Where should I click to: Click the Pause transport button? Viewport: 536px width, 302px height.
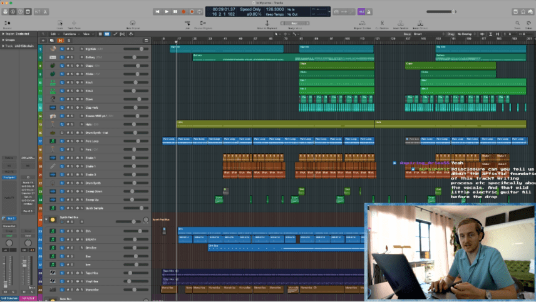[x=175, y=12]
